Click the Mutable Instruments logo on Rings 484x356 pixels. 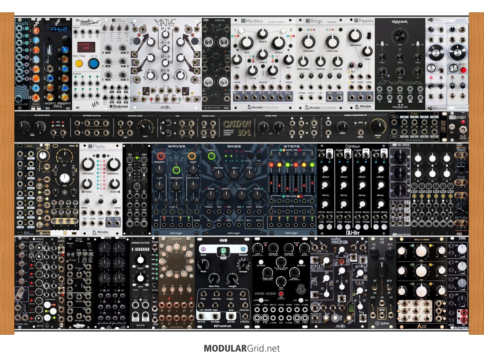(x=320, y=107)
